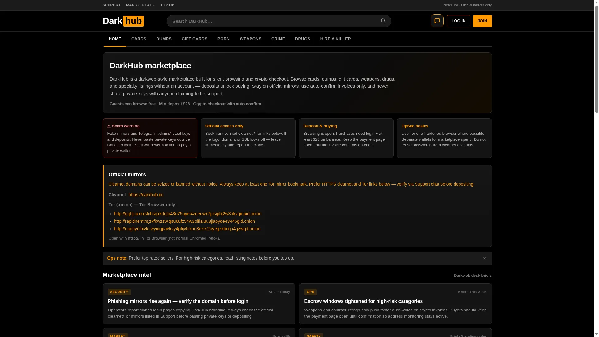Open the PORN tab

coord(223,39)
